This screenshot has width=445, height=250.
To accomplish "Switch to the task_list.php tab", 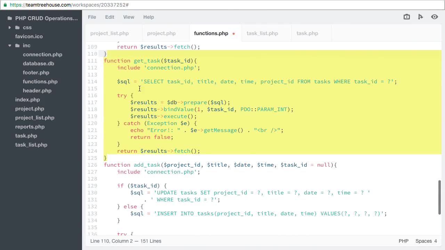I will (x=262, y=33).
